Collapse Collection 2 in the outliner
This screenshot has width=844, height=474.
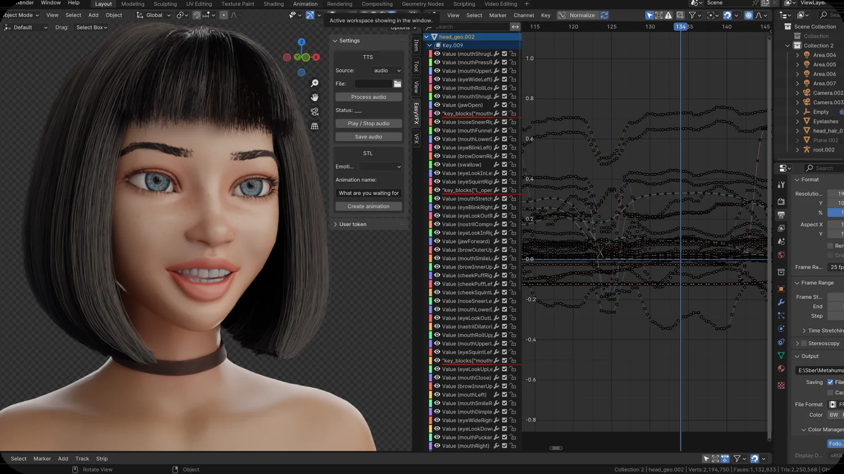(788, 45)
